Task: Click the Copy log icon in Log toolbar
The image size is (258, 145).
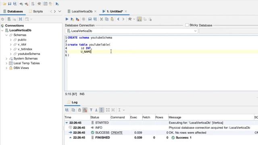Action: coord(73,110)
